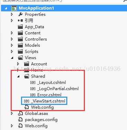The image size is (127, 130).
Task: Click the Account folder icon
Action: [27, 64]
